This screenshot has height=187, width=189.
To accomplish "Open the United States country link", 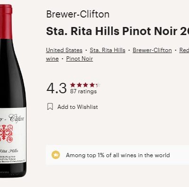I will (64, 50).
